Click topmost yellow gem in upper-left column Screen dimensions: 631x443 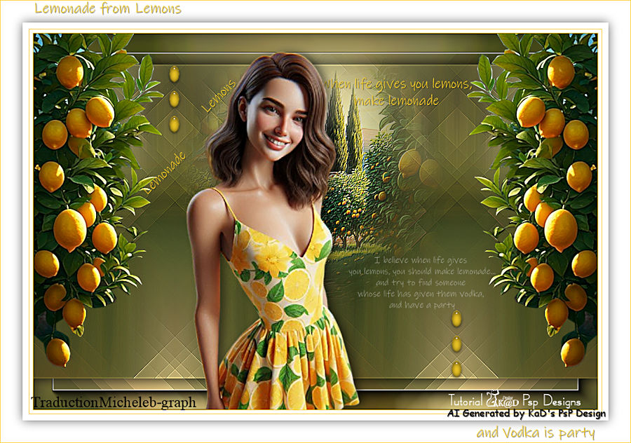coord(174,74)
